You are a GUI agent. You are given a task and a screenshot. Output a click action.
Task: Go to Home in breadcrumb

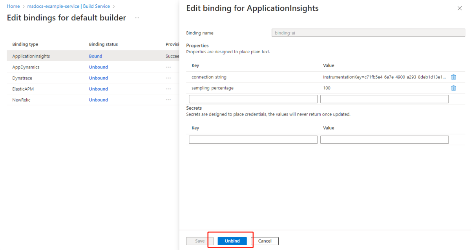click(x=13, y=6)
